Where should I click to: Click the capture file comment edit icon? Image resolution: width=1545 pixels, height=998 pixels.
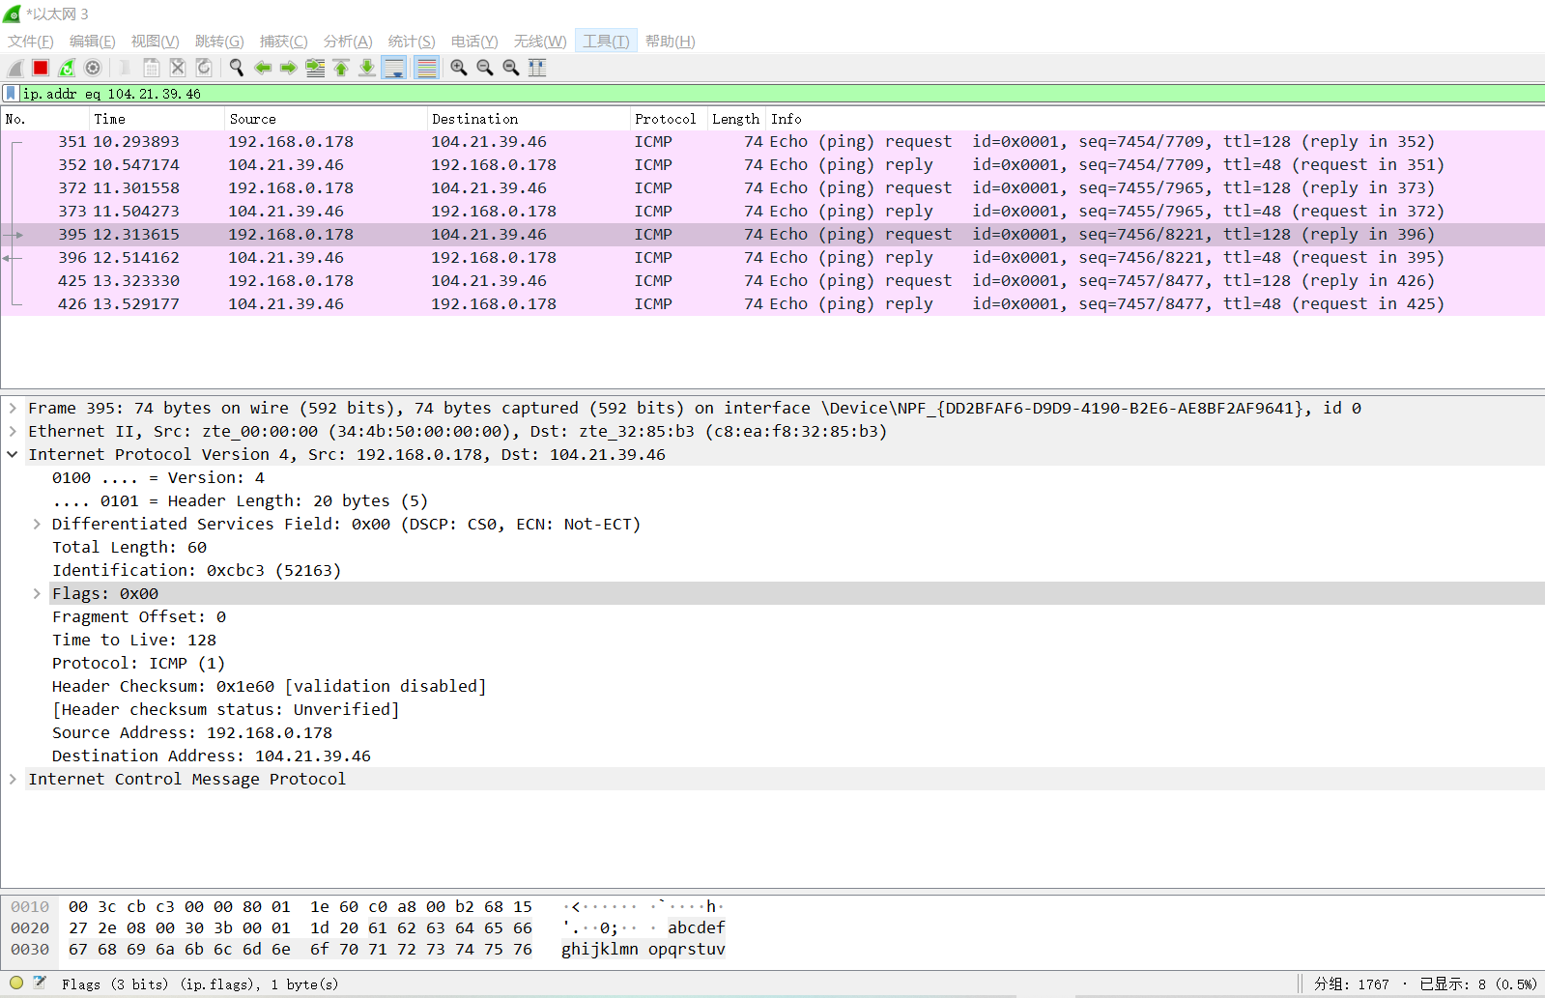click(x=40, y=984)
